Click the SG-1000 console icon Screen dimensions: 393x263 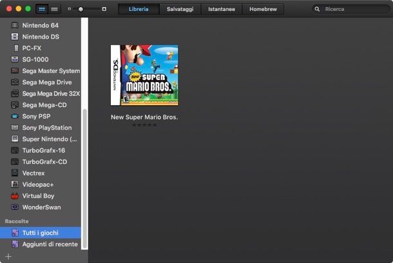click(x=15, y=59)
